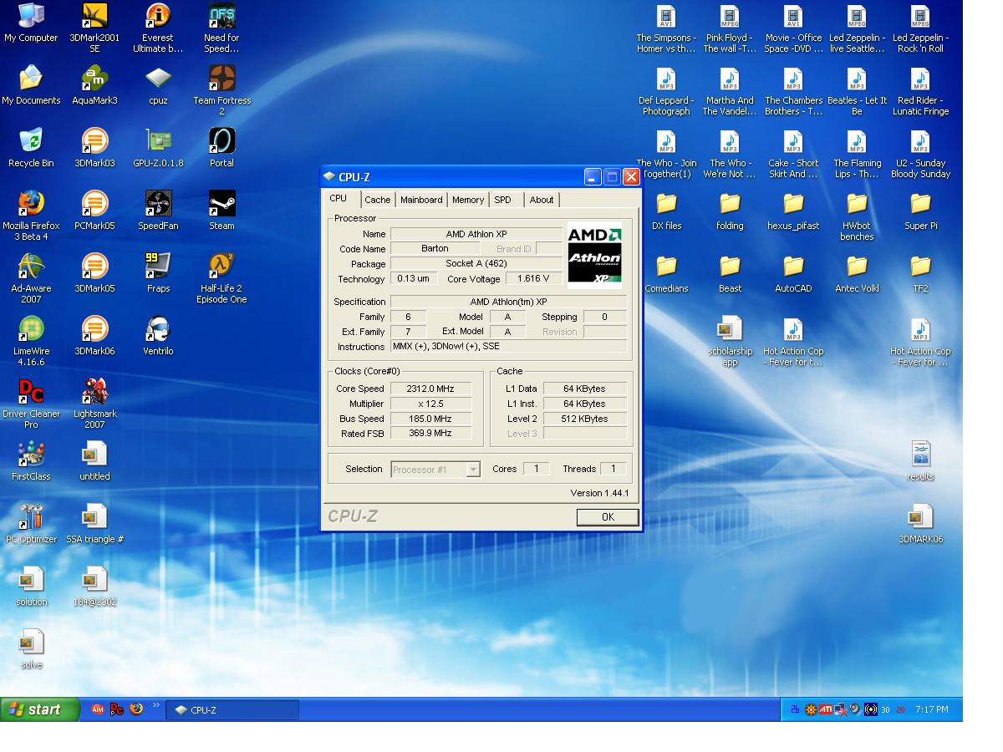Launch the cpuz desktop icon
The width and height of the screenshot is (1003, 752).
click(x=158, y=85)
